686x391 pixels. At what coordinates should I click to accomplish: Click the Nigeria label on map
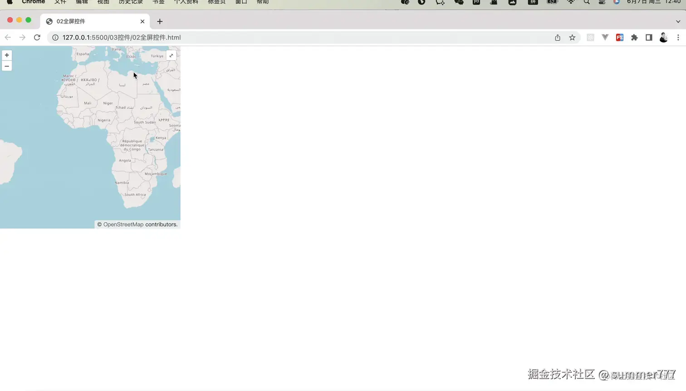[104, 121]
